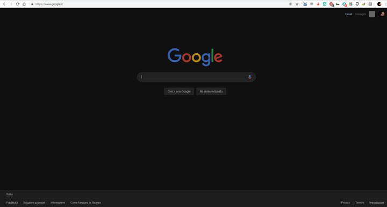Open the Immagini link

pos(360,14)
